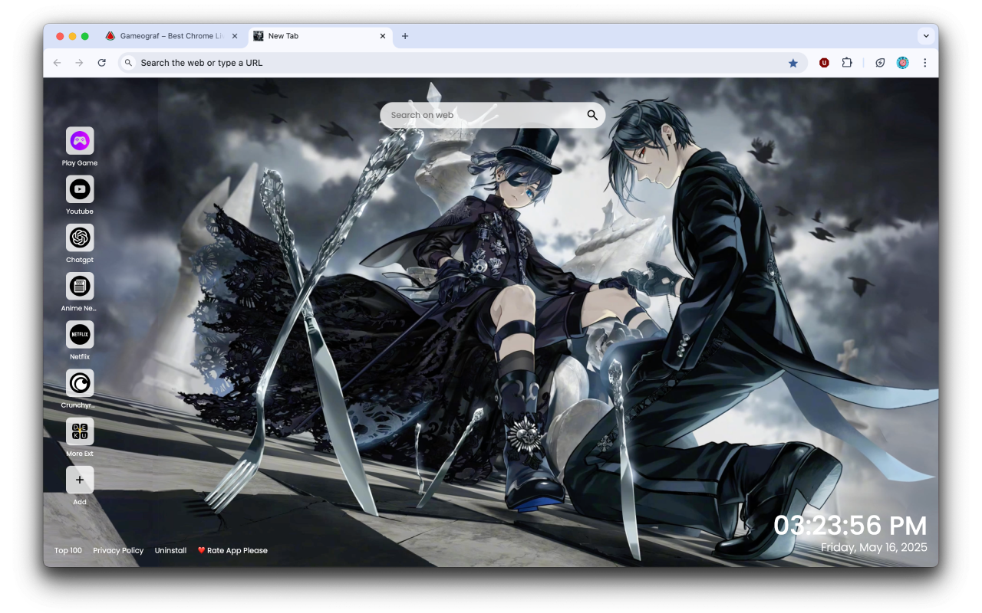Open the Chrome three-dot menu
The height and width of the screenshot is (613, 982).
click(925, 63)
